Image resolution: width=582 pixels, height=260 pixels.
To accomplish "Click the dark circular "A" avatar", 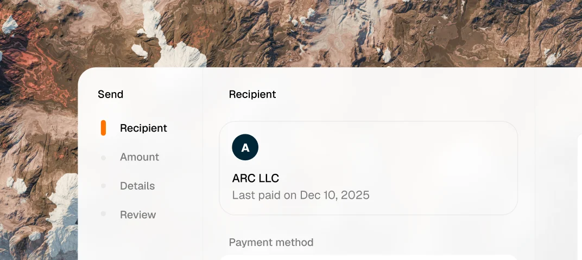I will [x=245, y=147].
